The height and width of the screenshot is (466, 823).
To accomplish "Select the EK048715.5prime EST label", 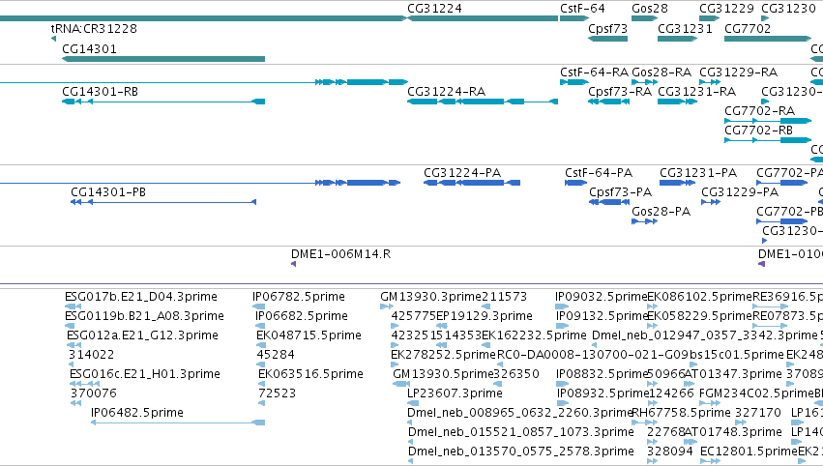I will coord(309,335).
